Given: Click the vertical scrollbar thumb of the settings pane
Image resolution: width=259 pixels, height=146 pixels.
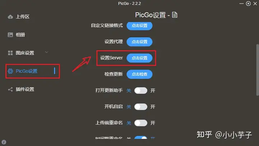Looking at the screenshot, I should 258,70.
